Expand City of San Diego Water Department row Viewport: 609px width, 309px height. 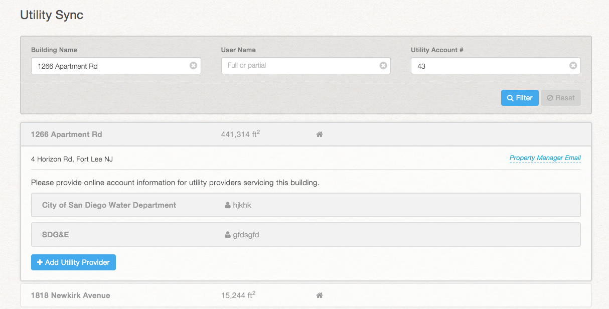306,205
